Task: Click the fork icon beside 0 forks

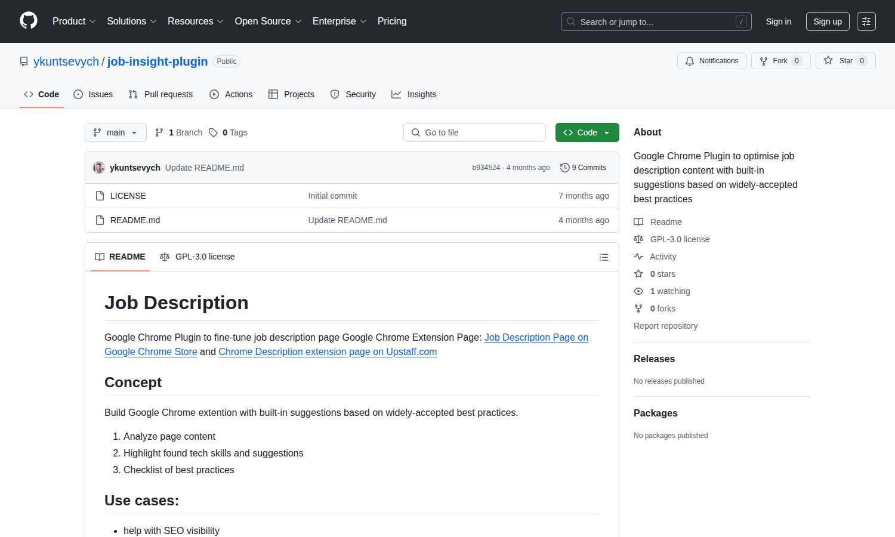Action: [638, 308]
